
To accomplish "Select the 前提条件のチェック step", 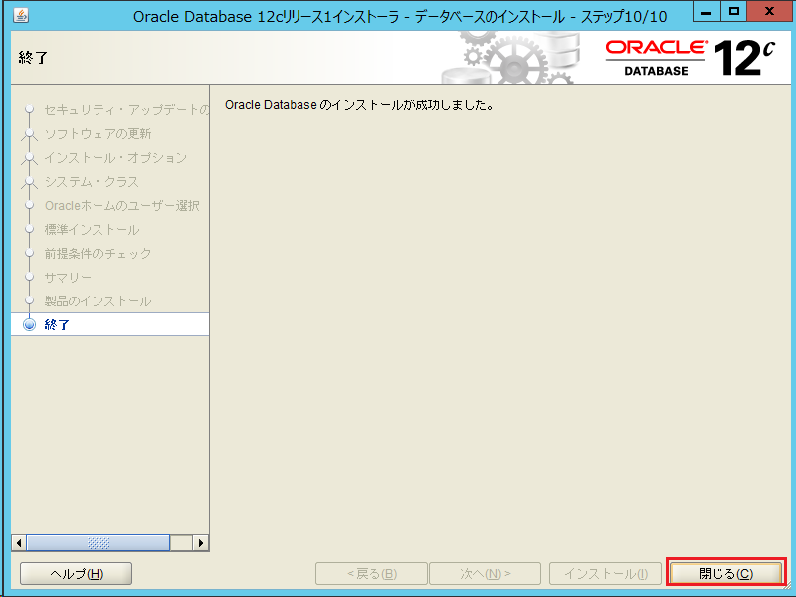I will [x=98, y=254].
